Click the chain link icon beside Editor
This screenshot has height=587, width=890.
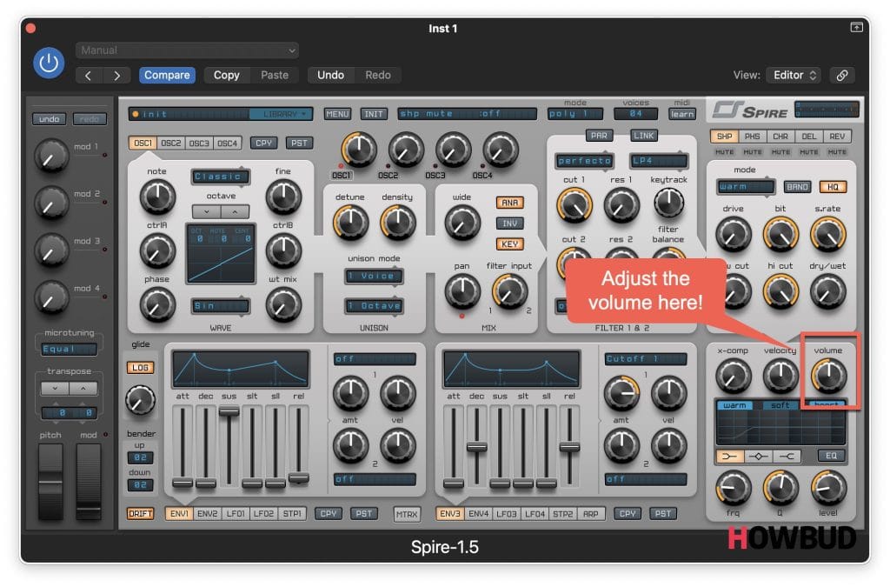tap(841, 75)
